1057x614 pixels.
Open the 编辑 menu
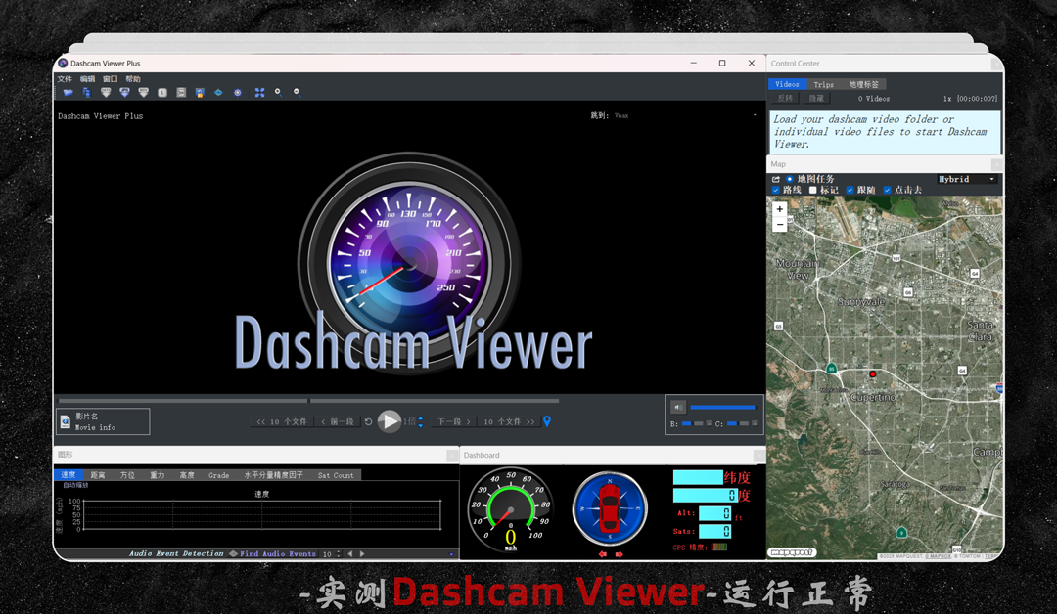[88, 79]
